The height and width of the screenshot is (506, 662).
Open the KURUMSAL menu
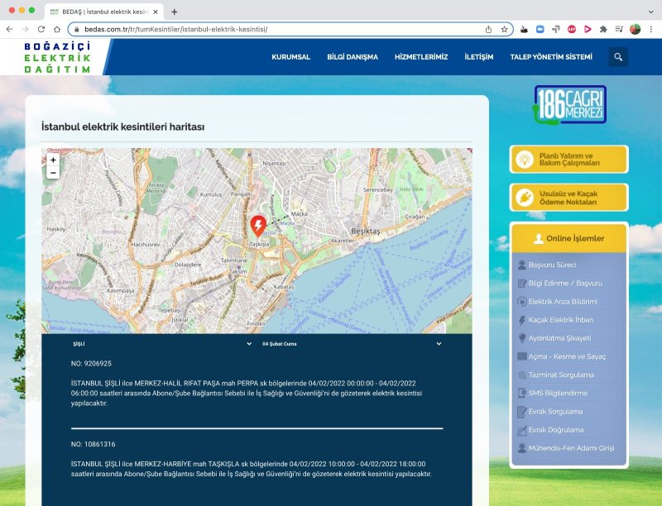point(291,57)
